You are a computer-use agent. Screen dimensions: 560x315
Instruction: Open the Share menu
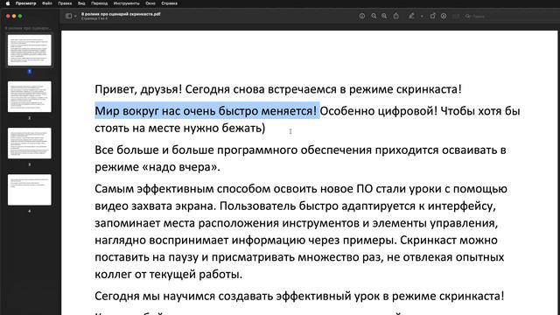(396, 16)
